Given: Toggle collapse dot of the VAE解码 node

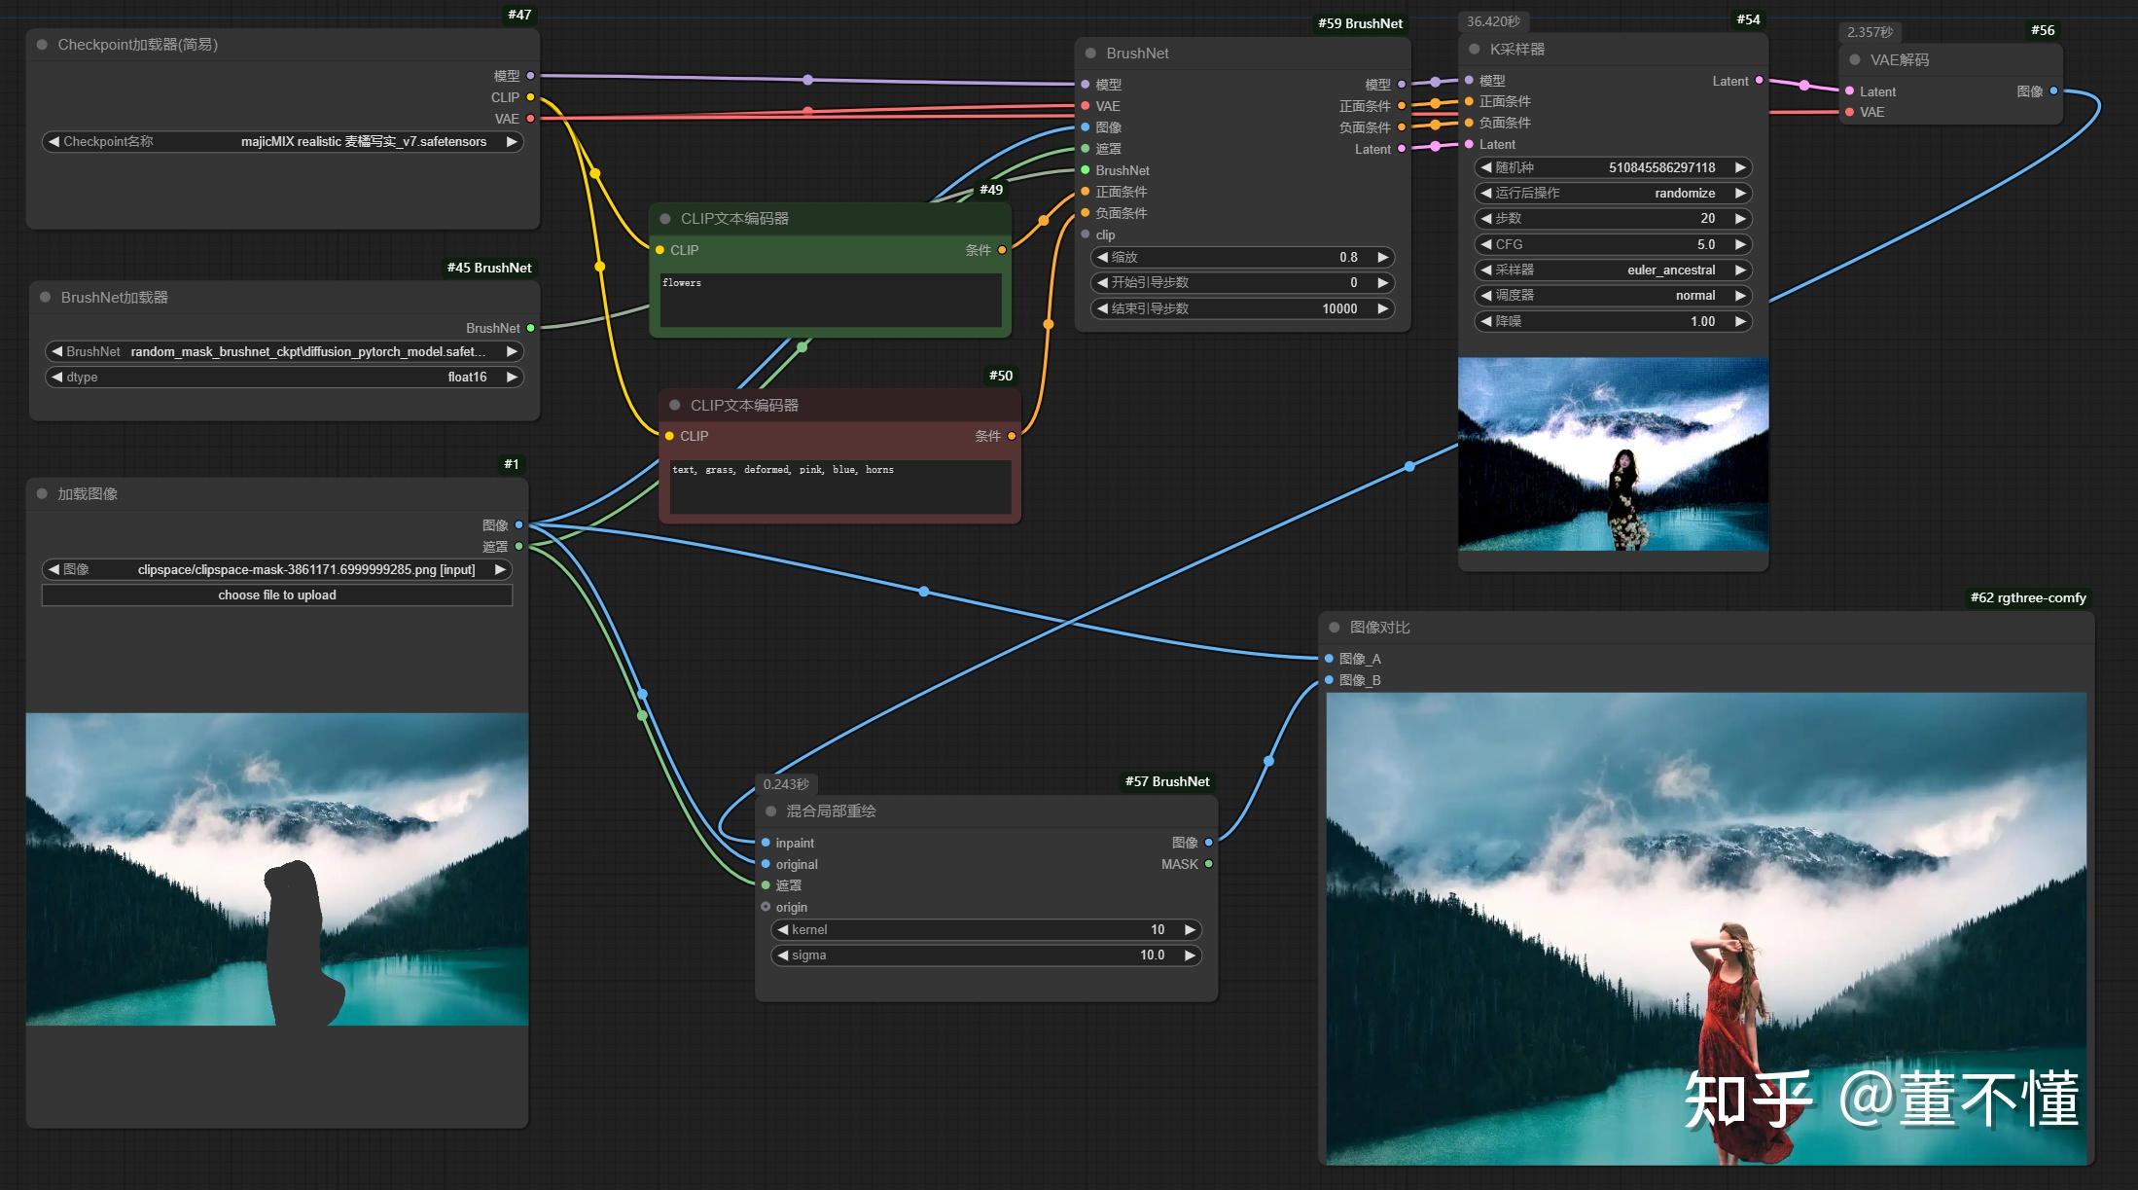Looking at the screenshot, I should point(1855,59).
